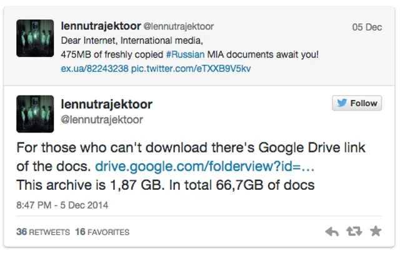Click the avatar in the top tweet
This screenshot has width=400, height=253.
tap(35, 38)
